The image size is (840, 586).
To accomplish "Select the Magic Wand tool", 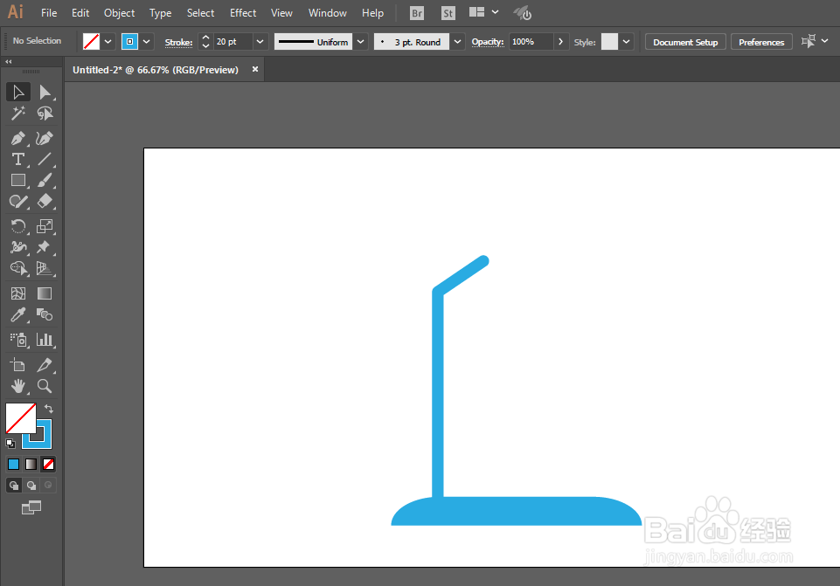I will (18, 114).
